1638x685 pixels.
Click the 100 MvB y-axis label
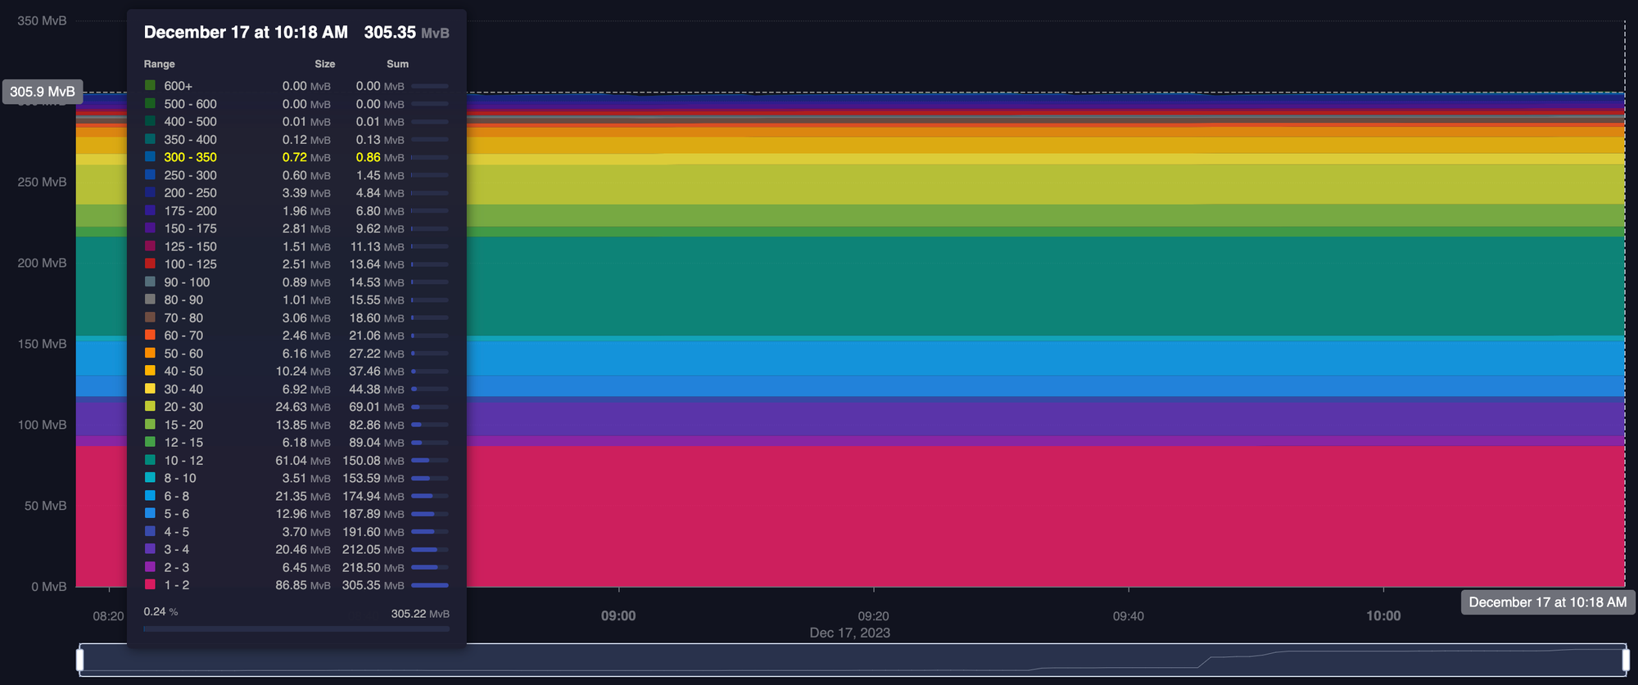[x=42, y=425]
